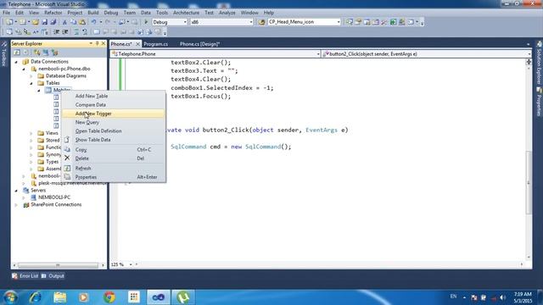Select the NEMBOOLI-PC server node
The image size is (543, 305).
pos(54,197)
